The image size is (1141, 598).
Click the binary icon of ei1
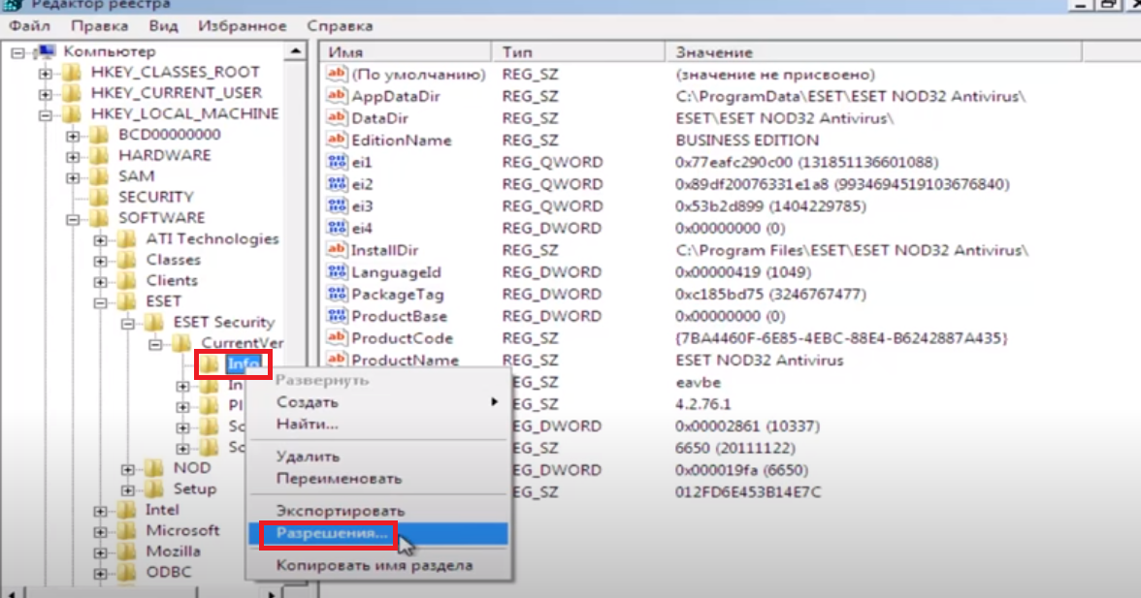click(x=337, y=161)
